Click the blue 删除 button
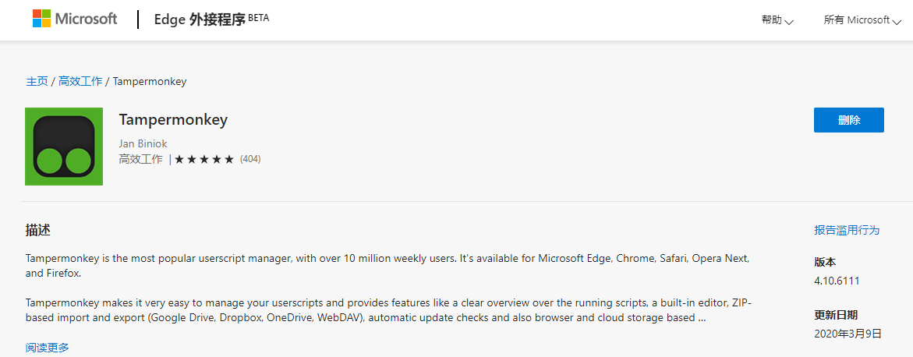 848,120
